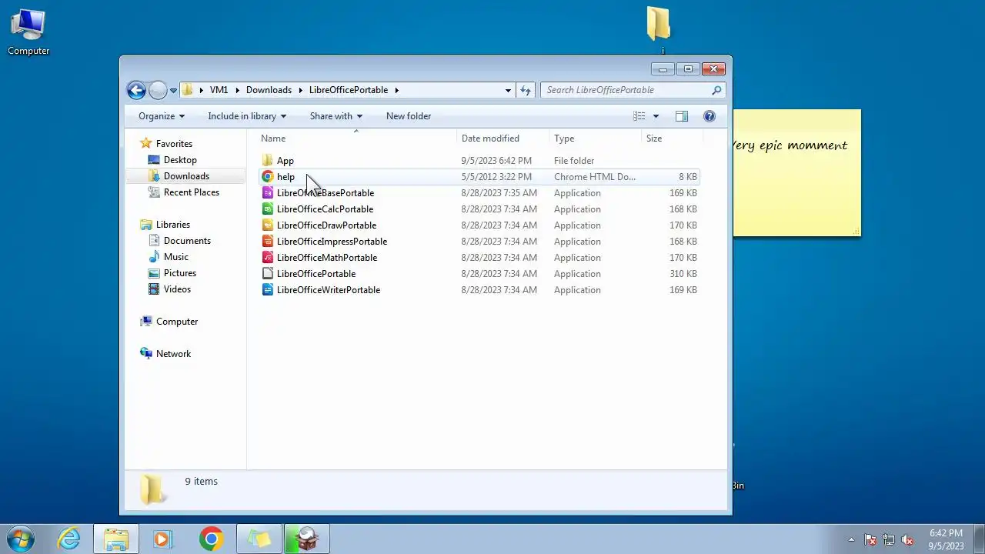
Task: Click Libraries in the navigation pane
Action: 172,225
